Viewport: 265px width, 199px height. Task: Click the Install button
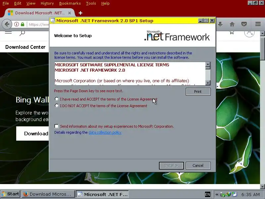pyautogui.click(x=171, y=166)
